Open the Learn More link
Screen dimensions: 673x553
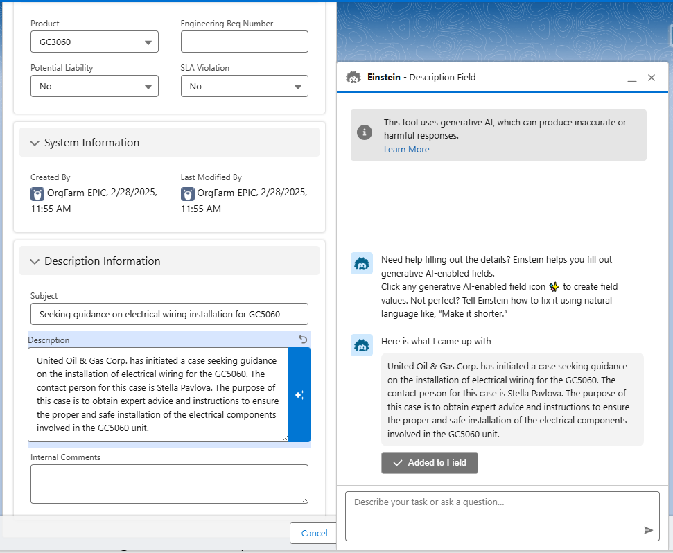[x=406, y=149]
